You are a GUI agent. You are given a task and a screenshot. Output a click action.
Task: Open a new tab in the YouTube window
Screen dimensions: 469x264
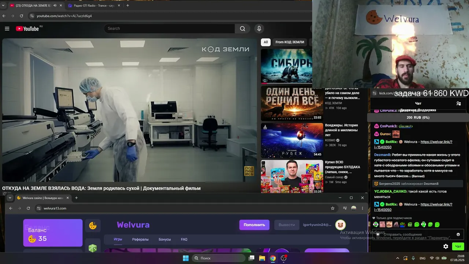click(x=128, y=5)
